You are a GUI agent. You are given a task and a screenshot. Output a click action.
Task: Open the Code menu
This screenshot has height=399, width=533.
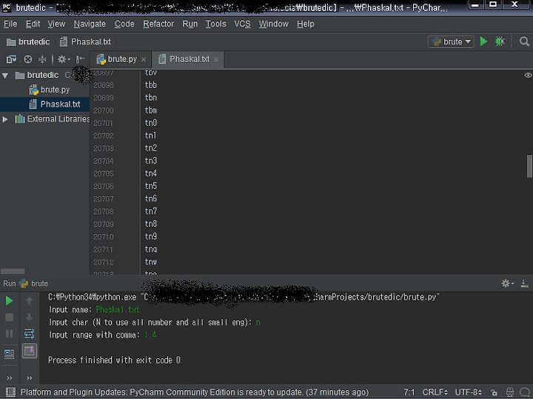[124, 24]
